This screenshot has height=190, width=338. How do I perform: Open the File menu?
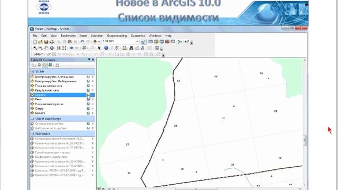tap(35, 35)
